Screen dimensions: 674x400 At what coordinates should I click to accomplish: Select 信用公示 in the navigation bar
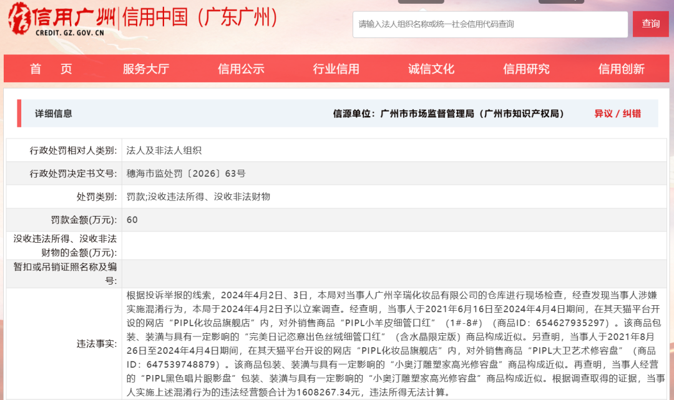click(x=241, y=69)
